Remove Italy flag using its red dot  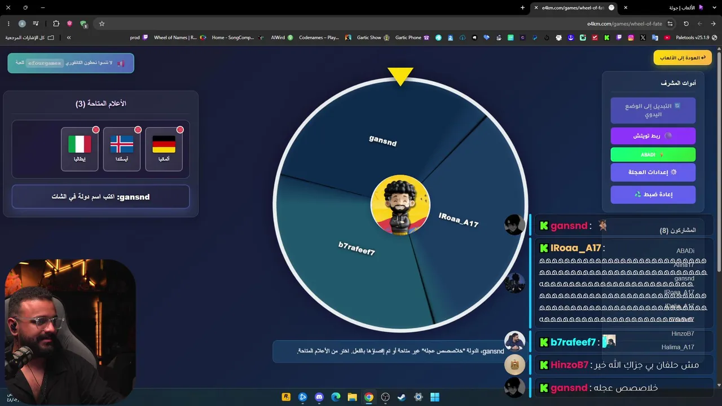tap(96, 130)
